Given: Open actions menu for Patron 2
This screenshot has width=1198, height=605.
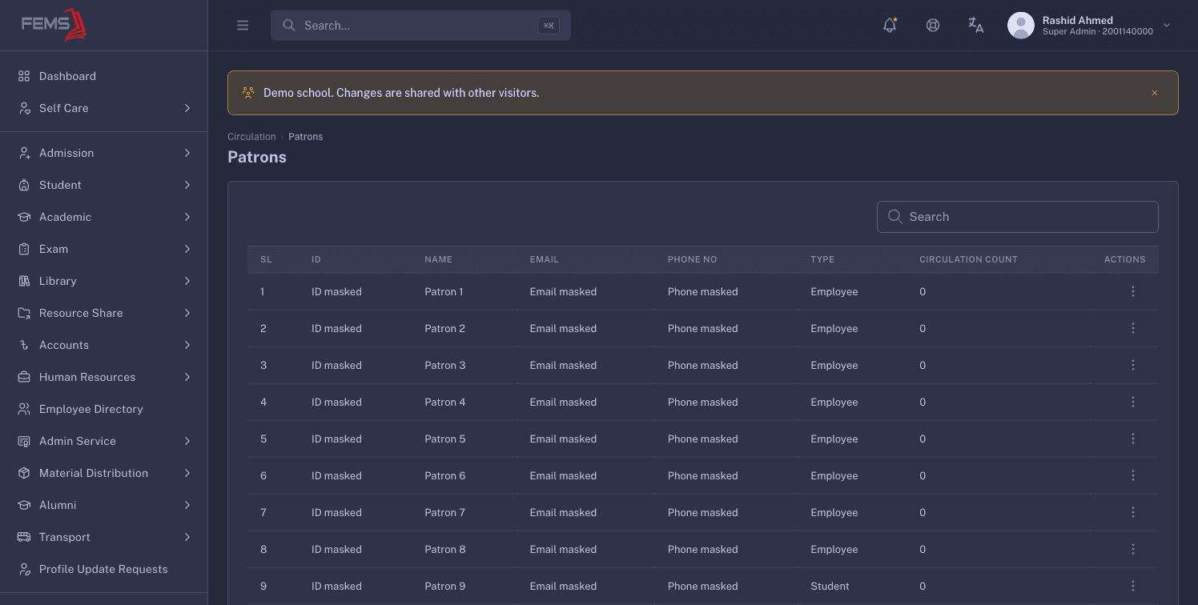Looking at the screenshot, I should pos(1133,328).
